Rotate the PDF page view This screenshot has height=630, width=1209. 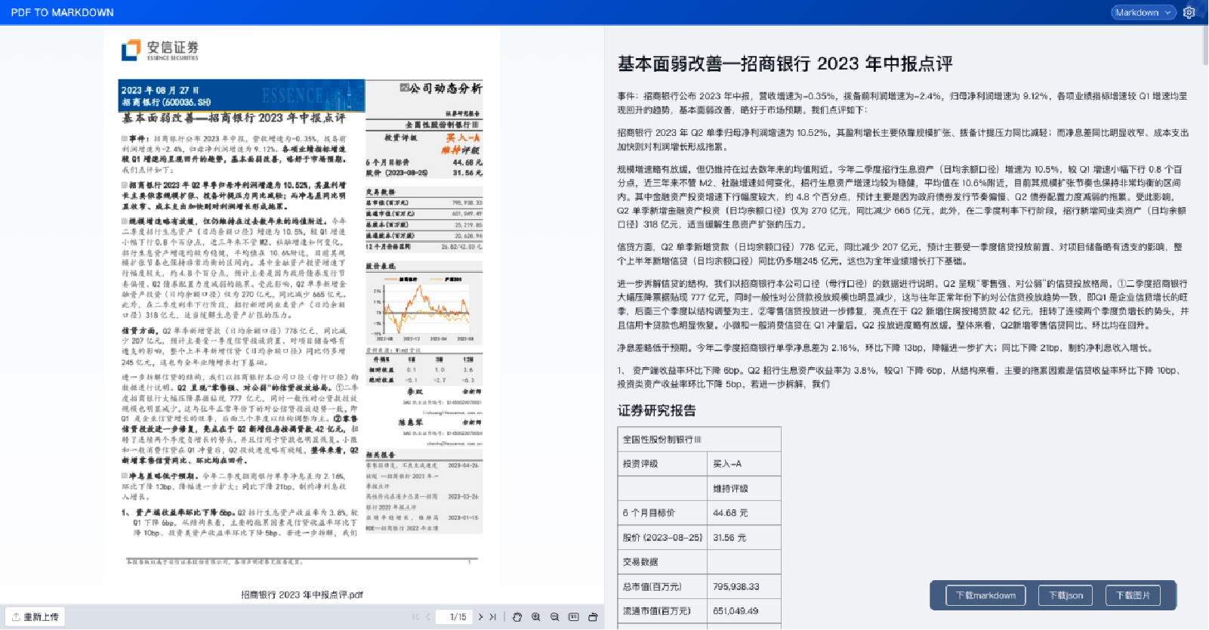pyautogui.click(x=593, y=617)
